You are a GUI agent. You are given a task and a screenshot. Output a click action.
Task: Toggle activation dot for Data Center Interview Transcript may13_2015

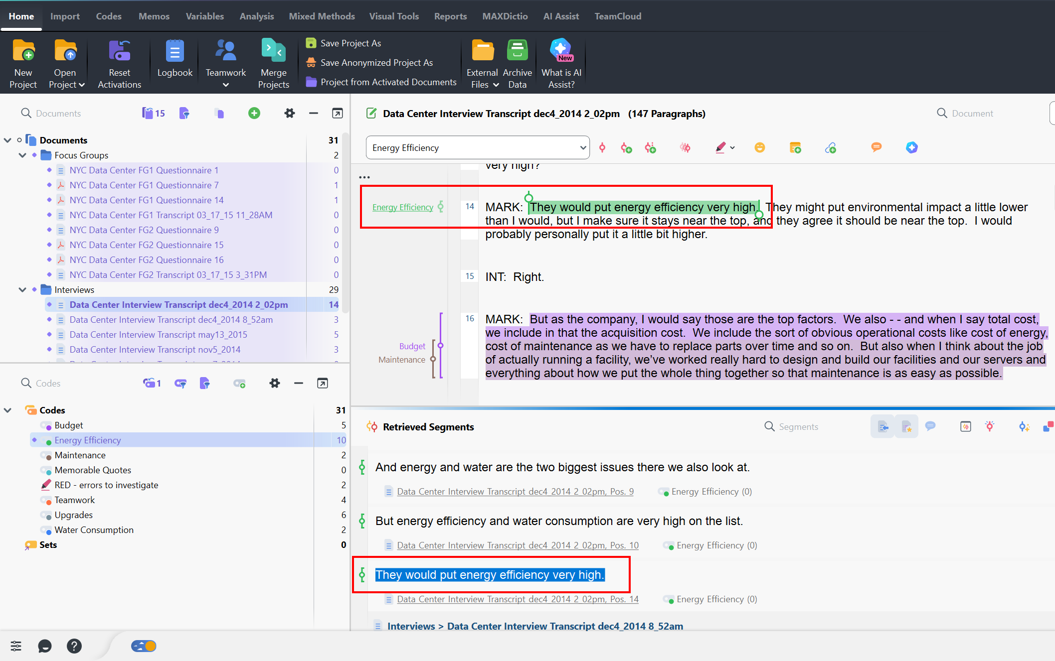tap(49, 334)
